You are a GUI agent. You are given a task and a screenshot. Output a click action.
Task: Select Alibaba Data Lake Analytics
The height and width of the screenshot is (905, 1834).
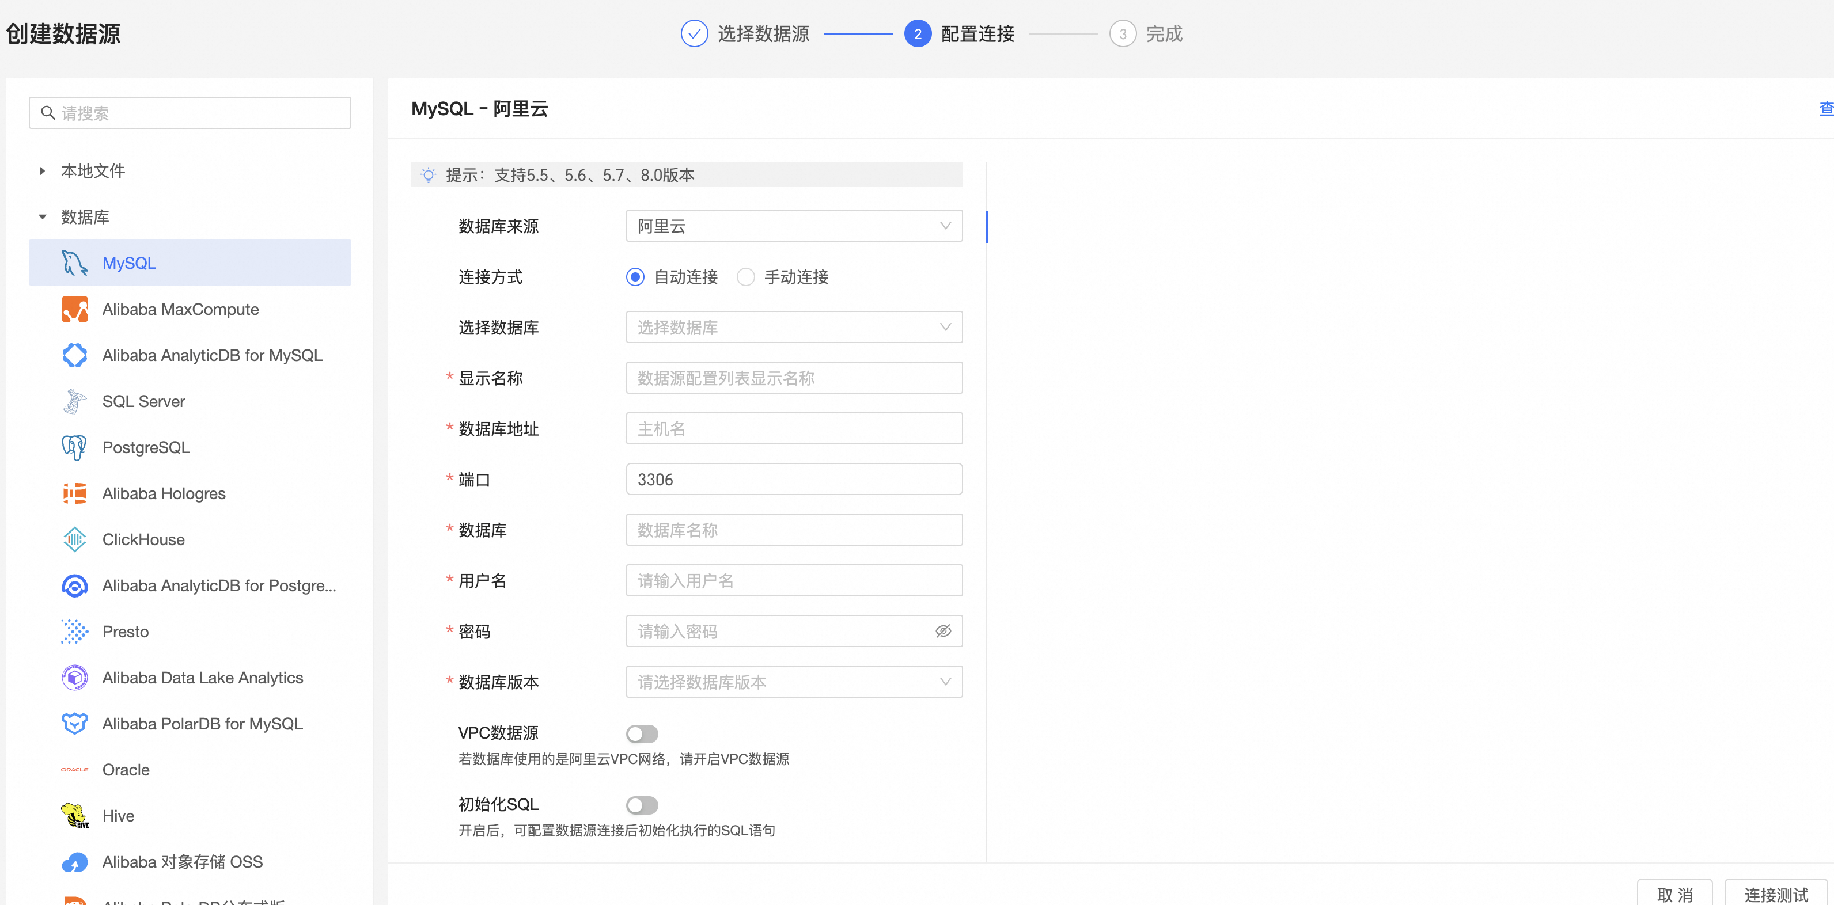190,678
